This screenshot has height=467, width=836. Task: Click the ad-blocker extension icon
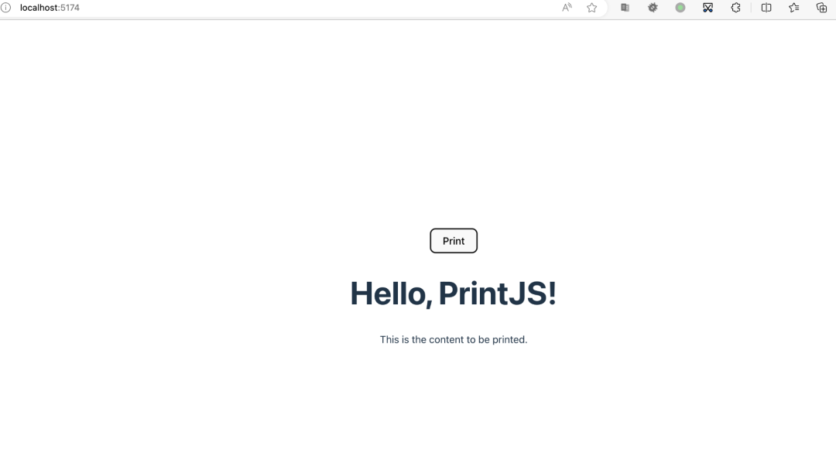tap(653, 7)
